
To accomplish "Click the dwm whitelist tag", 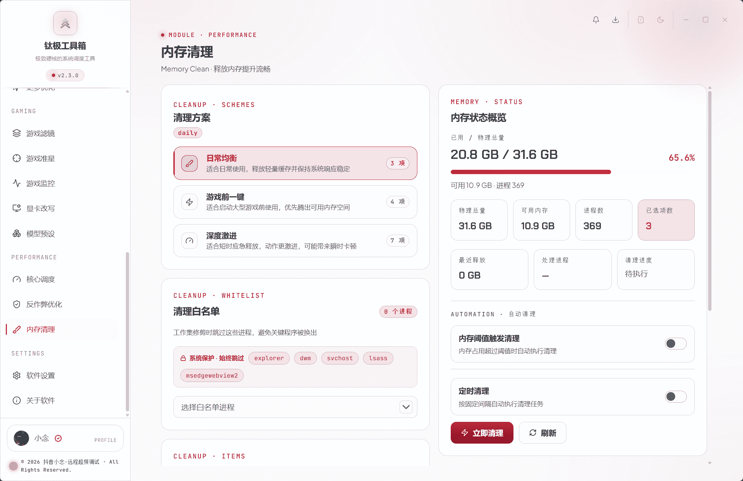I will tap(305, 358).
